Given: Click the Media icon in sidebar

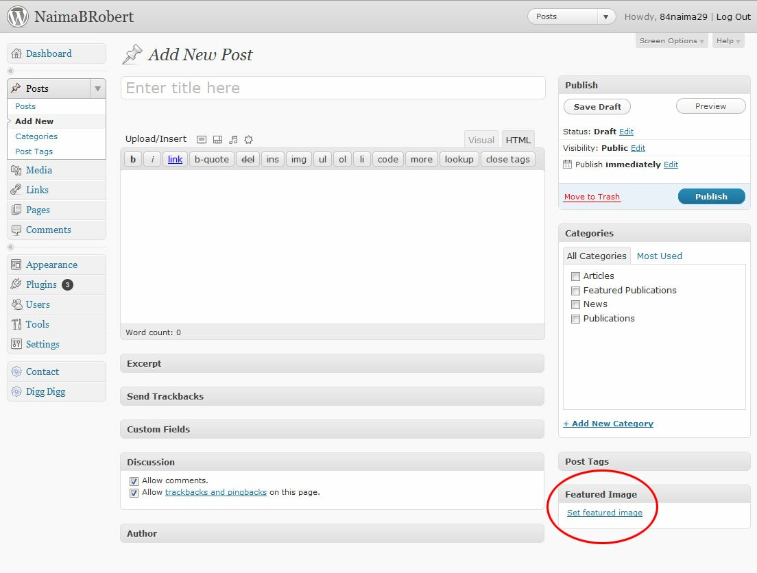Looking at the screenshot, I should point(16,170).
